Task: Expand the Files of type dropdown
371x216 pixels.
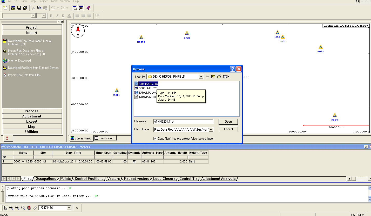Action: (211, 129)
